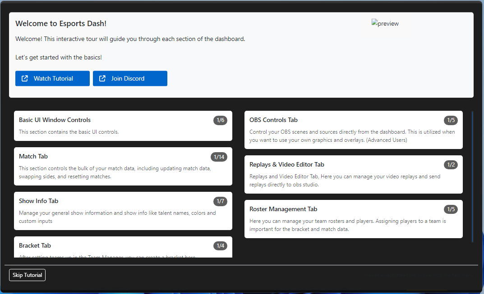Click the external-link icon on Watch Tutorial
Screen dimensions: 484x294
(25, 78)
